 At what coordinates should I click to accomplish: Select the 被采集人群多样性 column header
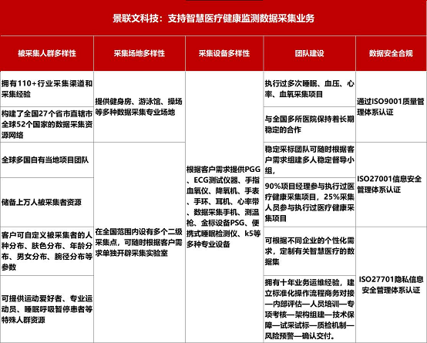47,53
